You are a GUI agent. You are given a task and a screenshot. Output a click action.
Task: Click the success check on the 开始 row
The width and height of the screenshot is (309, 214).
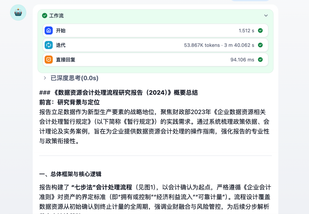(x=260, y=30)
